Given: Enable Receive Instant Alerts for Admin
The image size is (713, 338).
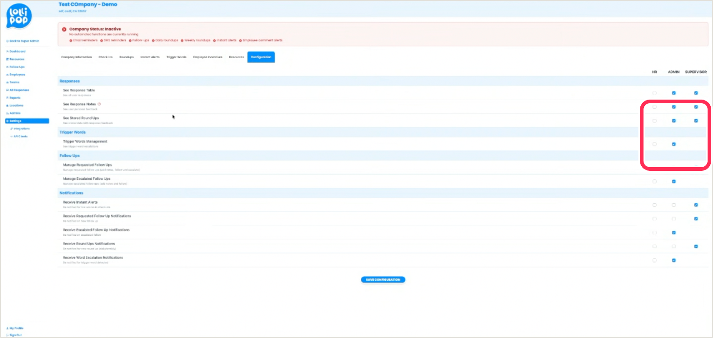Looking at the screenshot, I should pos(674,205).
